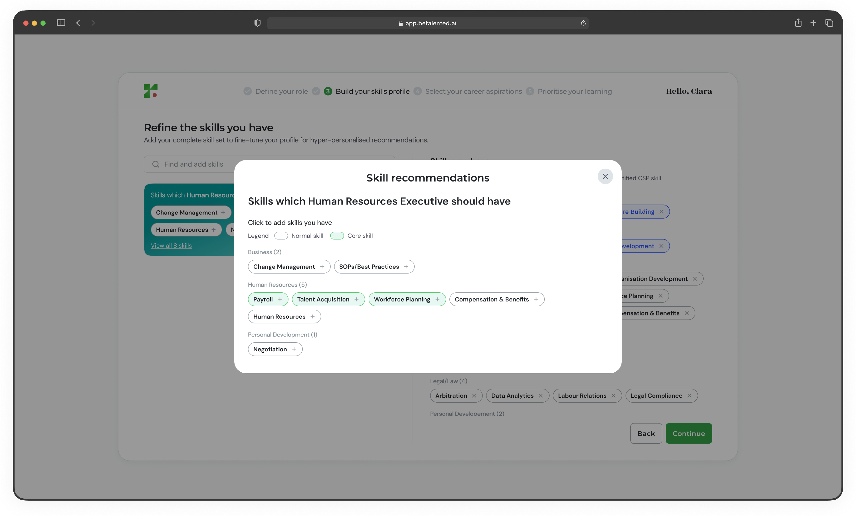Click the plus icon on Change Management
The height and width of the screenshot is (516, 856).
coord(322,266)
